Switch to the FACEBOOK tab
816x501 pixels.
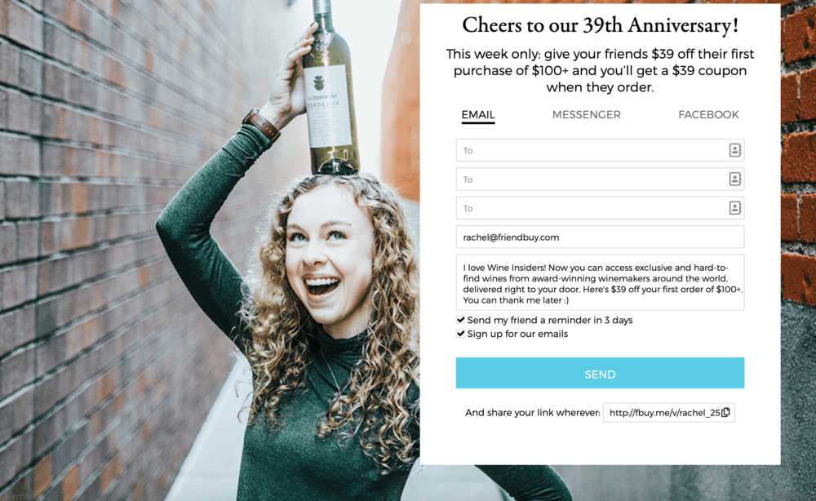click(708, 114)
